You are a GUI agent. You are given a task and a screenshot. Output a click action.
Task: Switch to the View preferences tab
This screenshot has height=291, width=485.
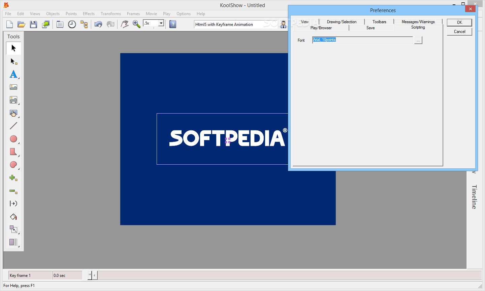pyautogui.click(x=305, y=22)
